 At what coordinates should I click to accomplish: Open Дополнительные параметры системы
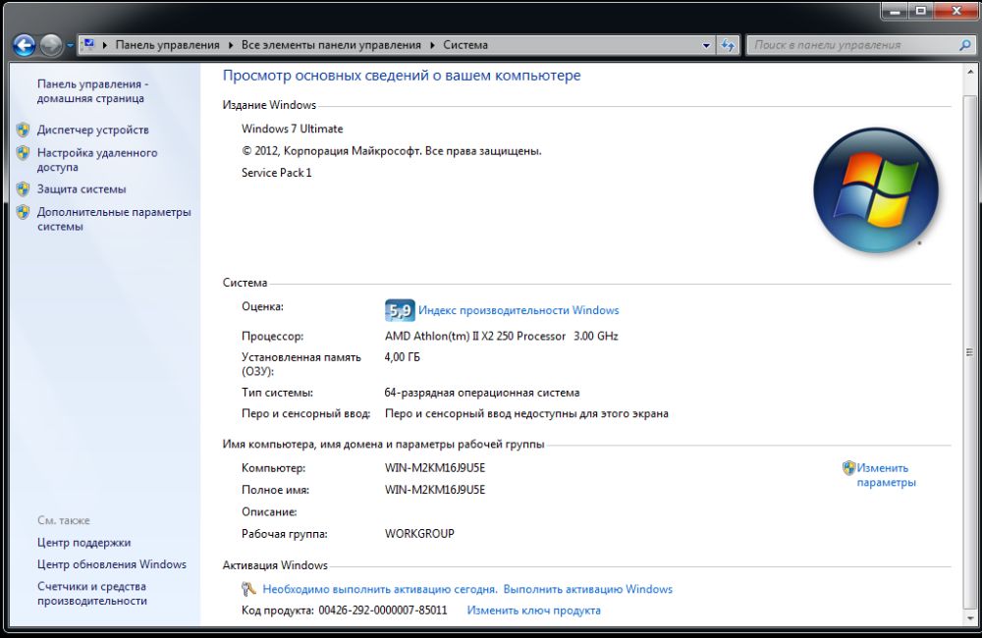click(x=114, y=219)
